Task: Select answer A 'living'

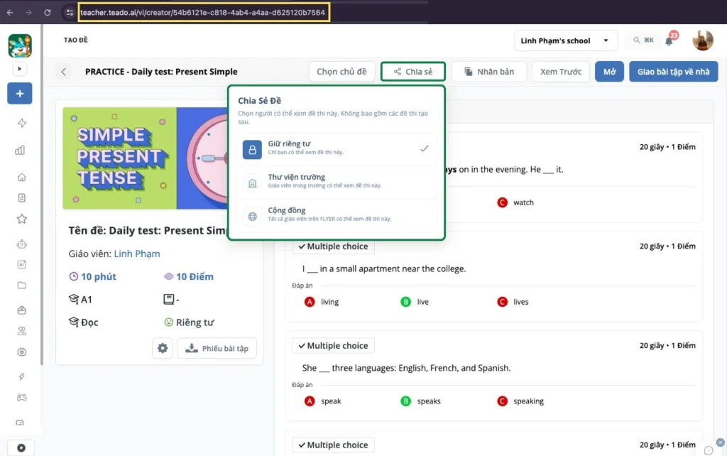Action: (x=322, y=302)
